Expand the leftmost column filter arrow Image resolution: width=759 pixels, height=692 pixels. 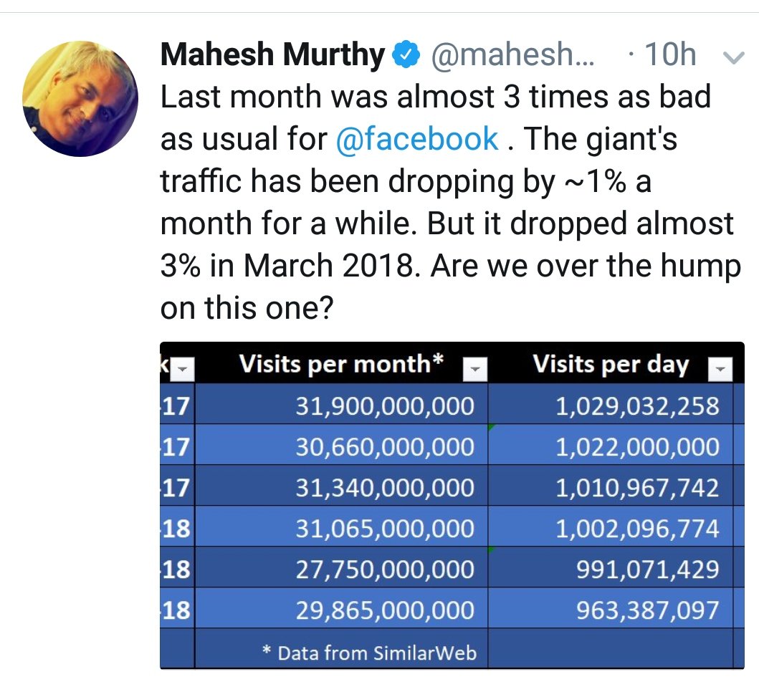(183, 370)
